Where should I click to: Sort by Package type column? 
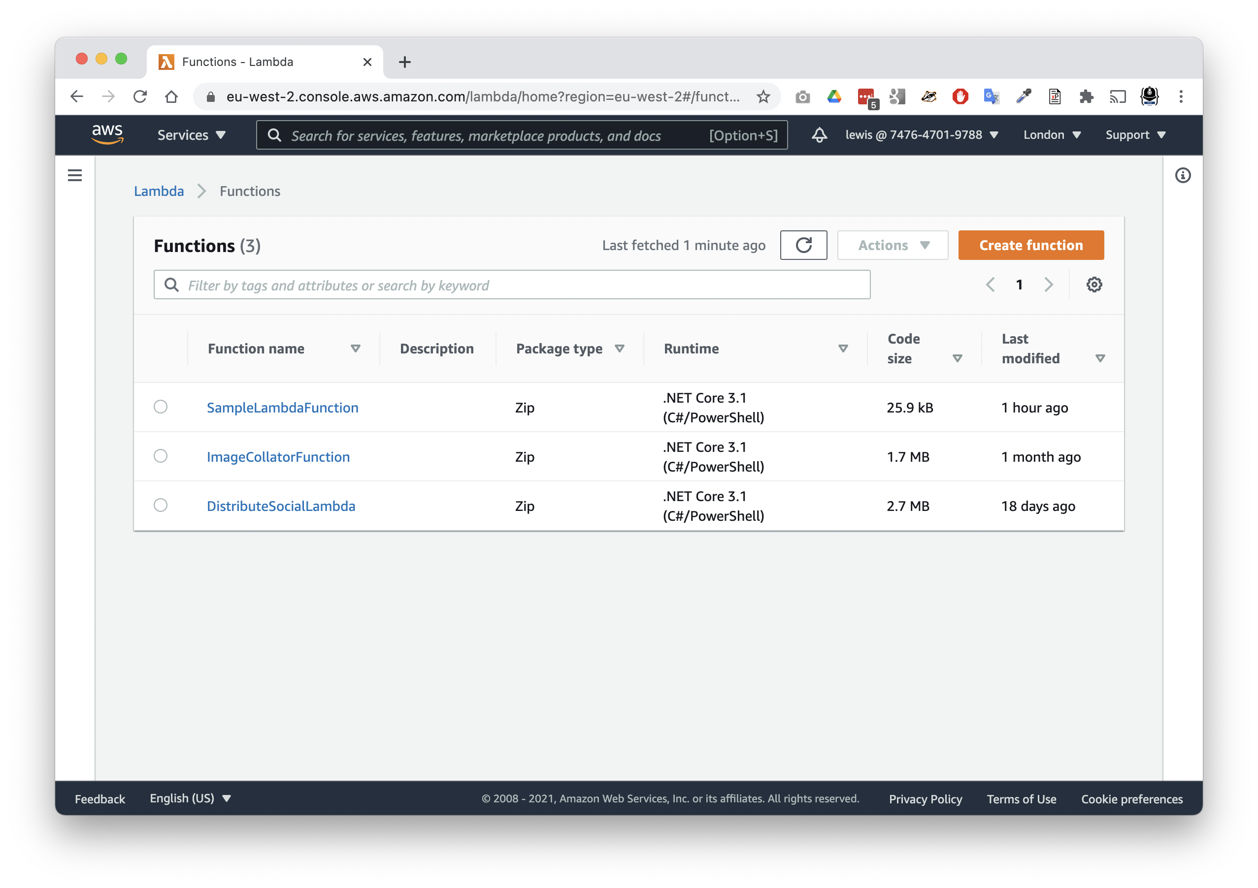point(620,349)
